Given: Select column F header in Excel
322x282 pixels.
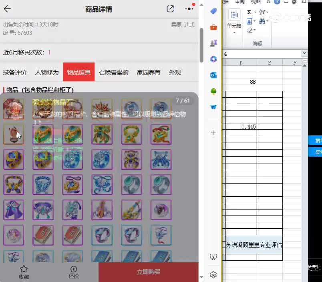Looking at the screenshot, I should [295, 62].
